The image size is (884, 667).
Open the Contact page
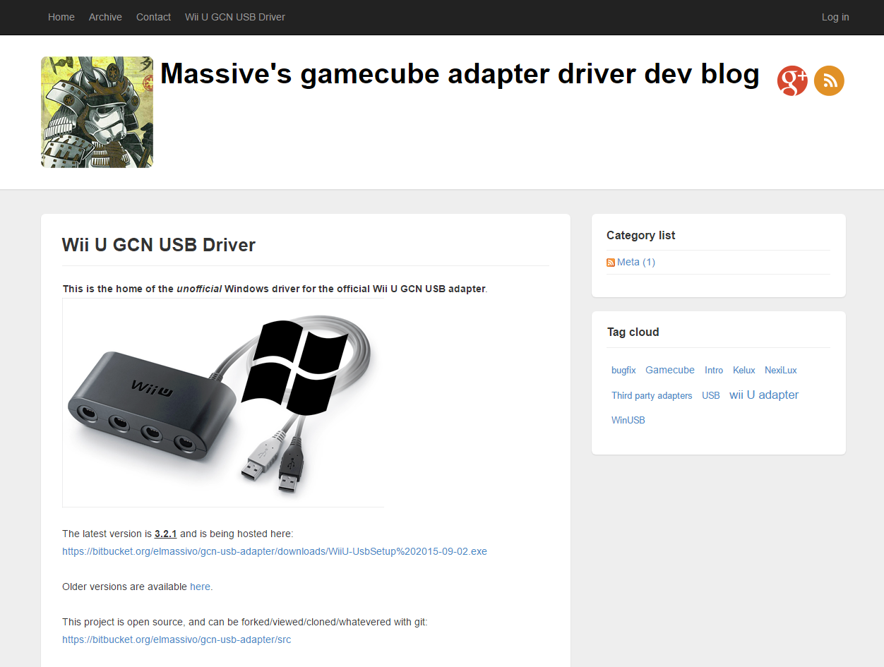pyautogui.click(x=153, y=17)
